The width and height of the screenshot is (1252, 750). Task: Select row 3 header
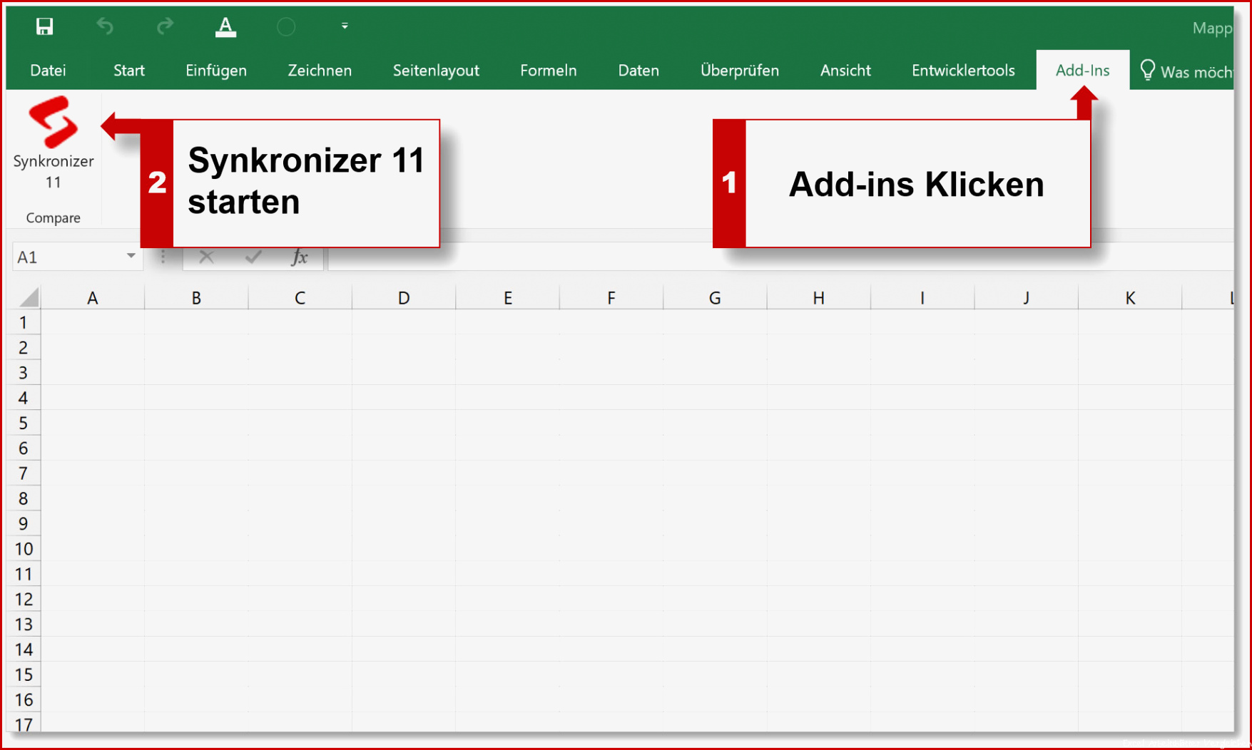point(24,372)
